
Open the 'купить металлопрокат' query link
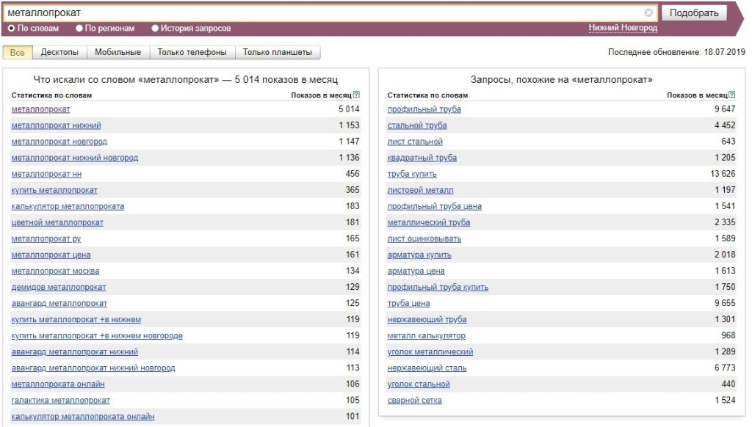pos(54,190)
